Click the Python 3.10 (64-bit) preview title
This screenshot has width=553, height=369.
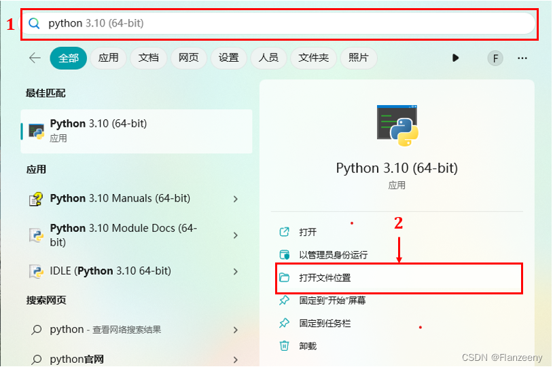coord(397,168)
